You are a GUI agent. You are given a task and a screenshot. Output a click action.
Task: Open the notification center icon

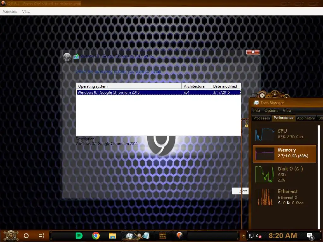coord(310,236)
